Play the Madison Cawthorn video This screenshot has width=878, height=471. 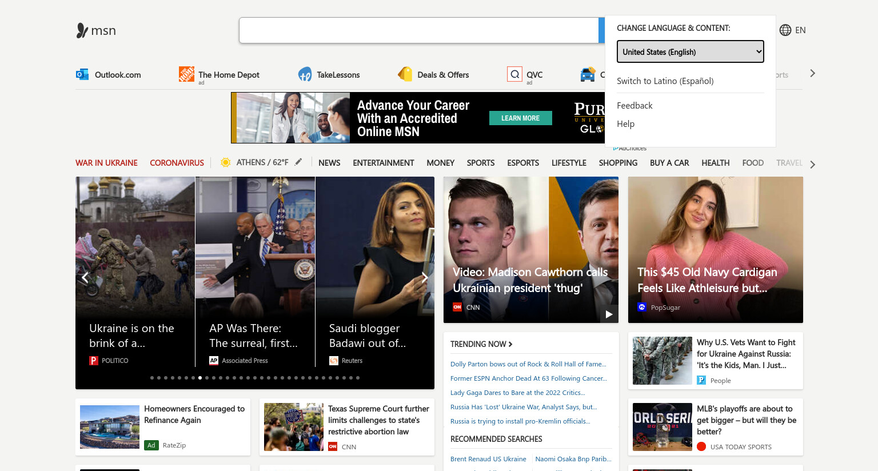point(609,314)
